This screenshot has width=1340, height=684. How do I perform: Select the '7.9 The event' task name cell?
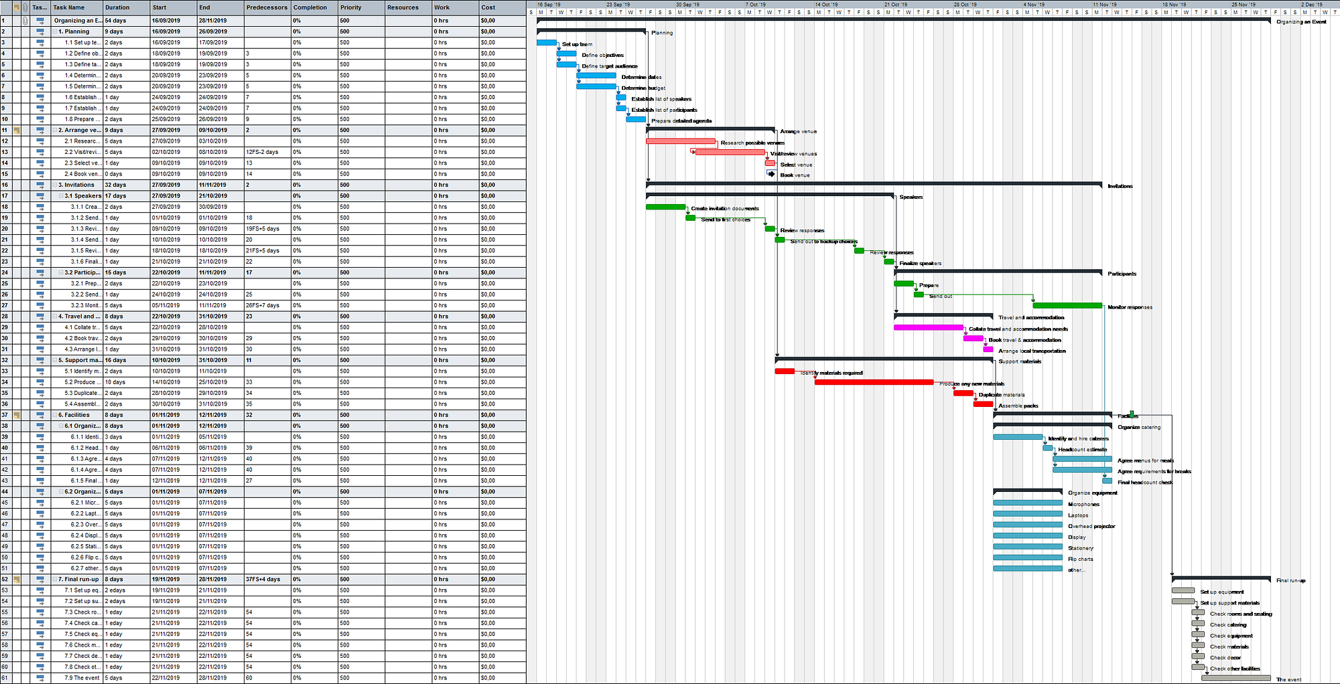pyautogui.click(x=76, y=678)
